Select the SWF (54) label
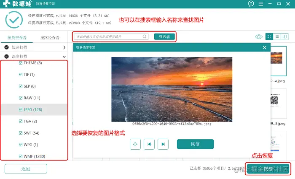 pos(32,133)
